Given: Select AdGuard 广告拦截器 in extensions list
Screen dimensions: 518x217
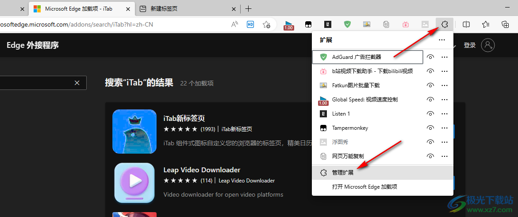Looking at the screenshot, I should coord(367,57).
